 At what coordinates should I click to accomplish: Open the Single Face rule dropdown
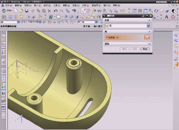coord(96,22)
